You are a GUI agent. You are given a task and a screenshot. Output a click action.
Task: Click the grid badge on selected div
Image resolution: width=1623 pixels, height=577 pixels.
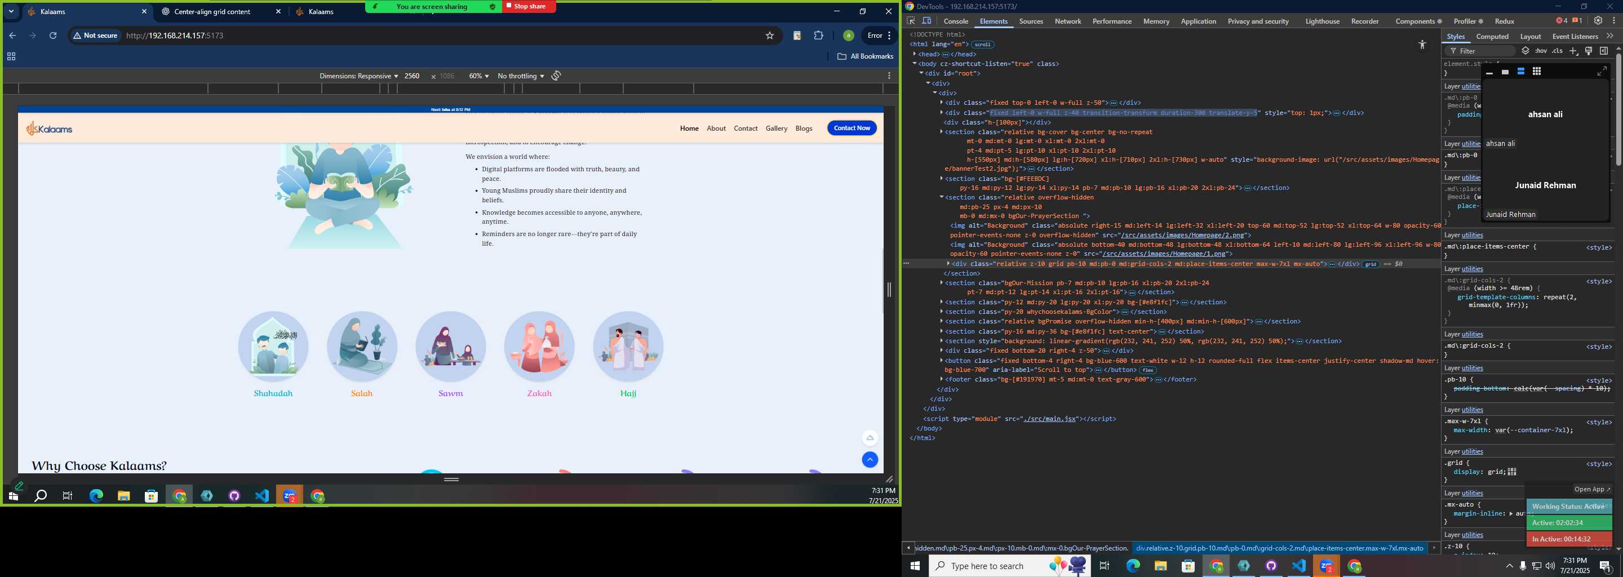tap(1371, 265)
